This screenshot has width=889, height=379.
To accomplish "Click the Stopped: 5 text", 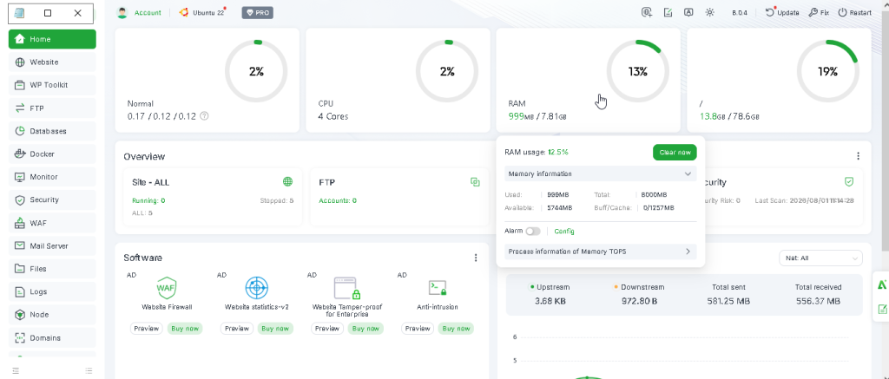I will (x=277, y=200).
